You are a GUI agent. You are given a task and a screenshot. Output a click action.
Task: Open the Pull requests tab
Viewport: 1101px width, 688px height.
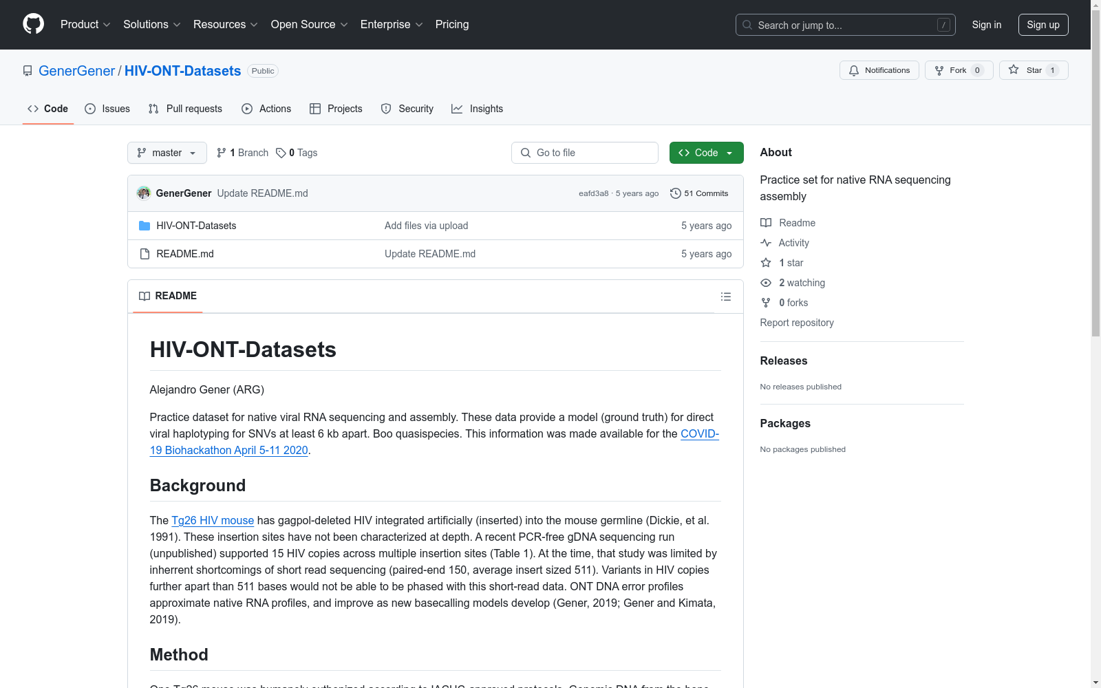tap(185, 109)
